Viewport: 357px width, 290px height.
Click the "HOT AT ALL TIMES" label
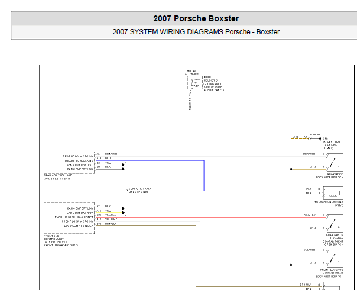click(192, 73)
